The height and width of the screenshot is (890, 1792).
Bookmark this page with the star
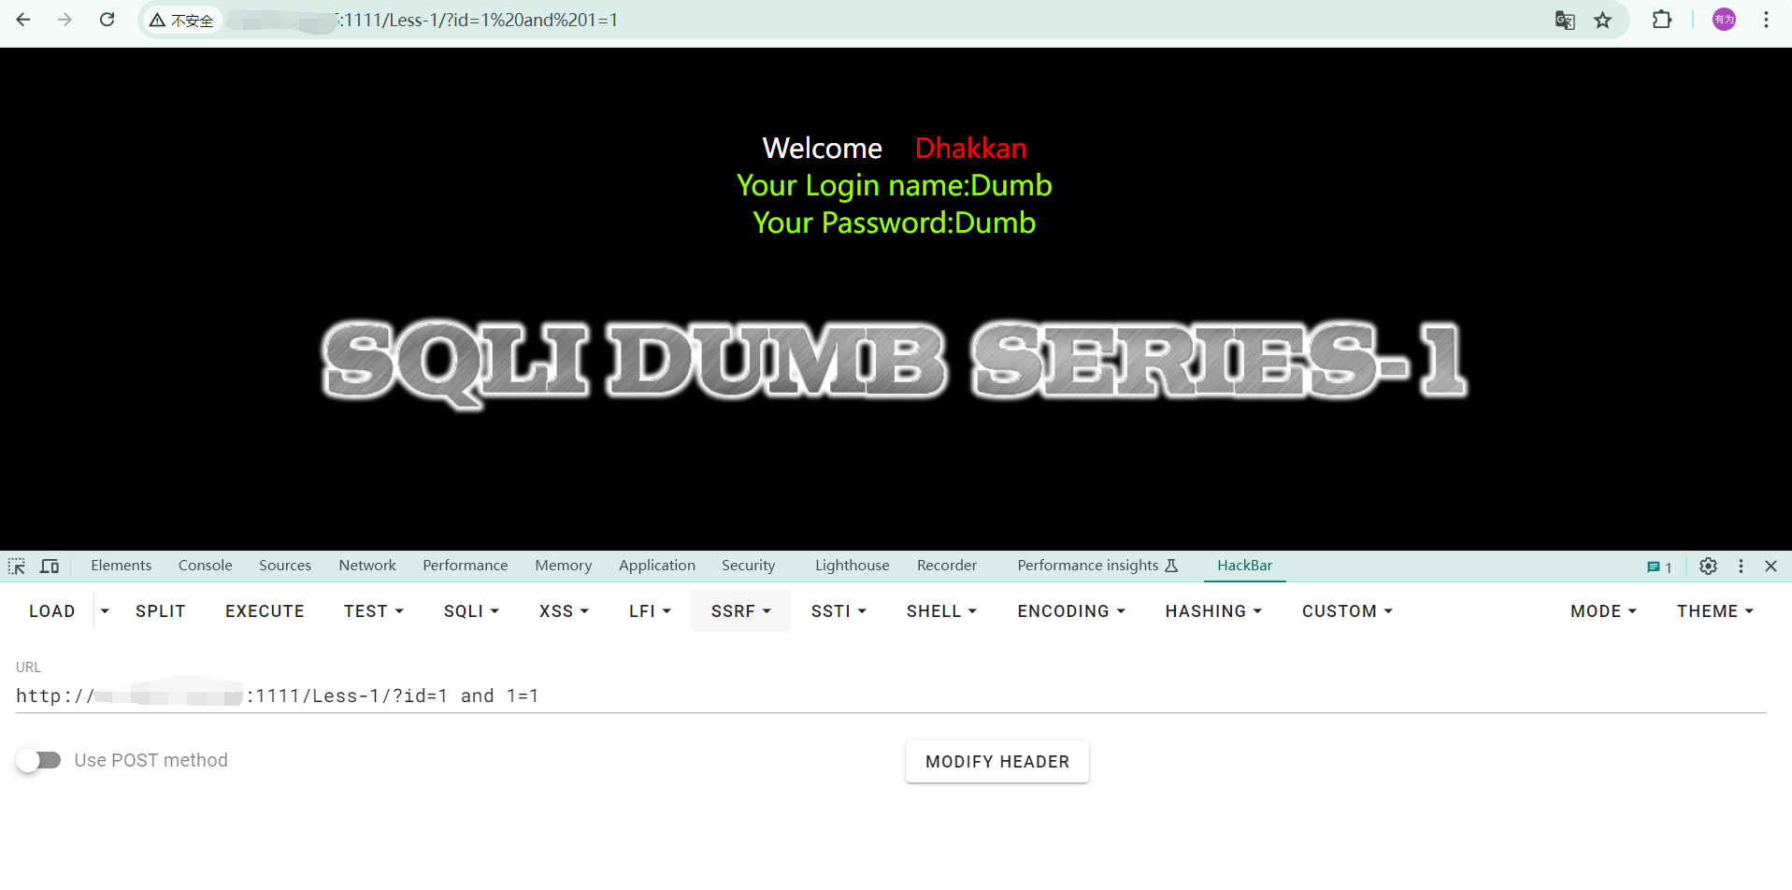(x=1603, y=20)
